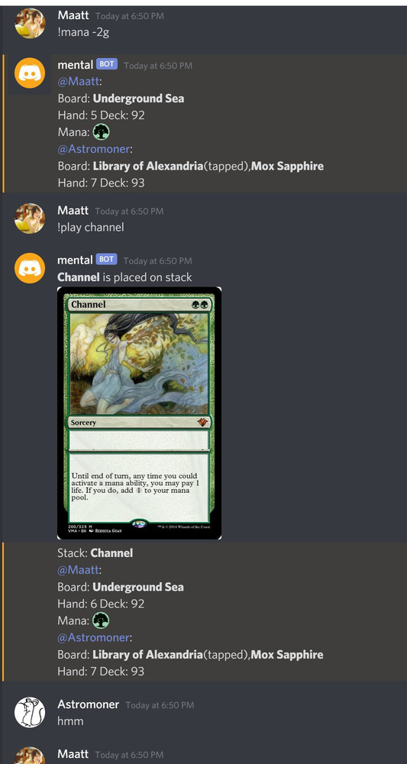
Task: Click Maatt's avatar next to !play channel
Action: tap(30, 219)
